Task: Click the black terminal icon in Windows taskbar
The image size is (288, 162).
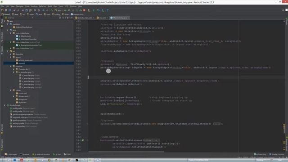Action: pos(77,160)
